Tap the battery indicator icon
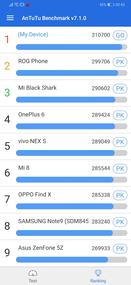Viewport: 131px width, 285px height. (111, 5)
